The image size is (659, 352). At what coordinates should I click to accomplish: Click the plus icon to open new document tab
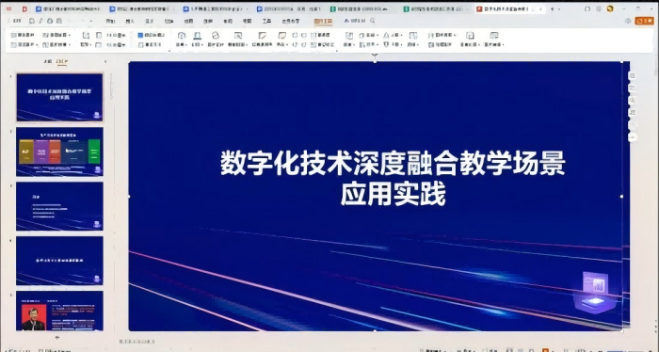[553, 8]
